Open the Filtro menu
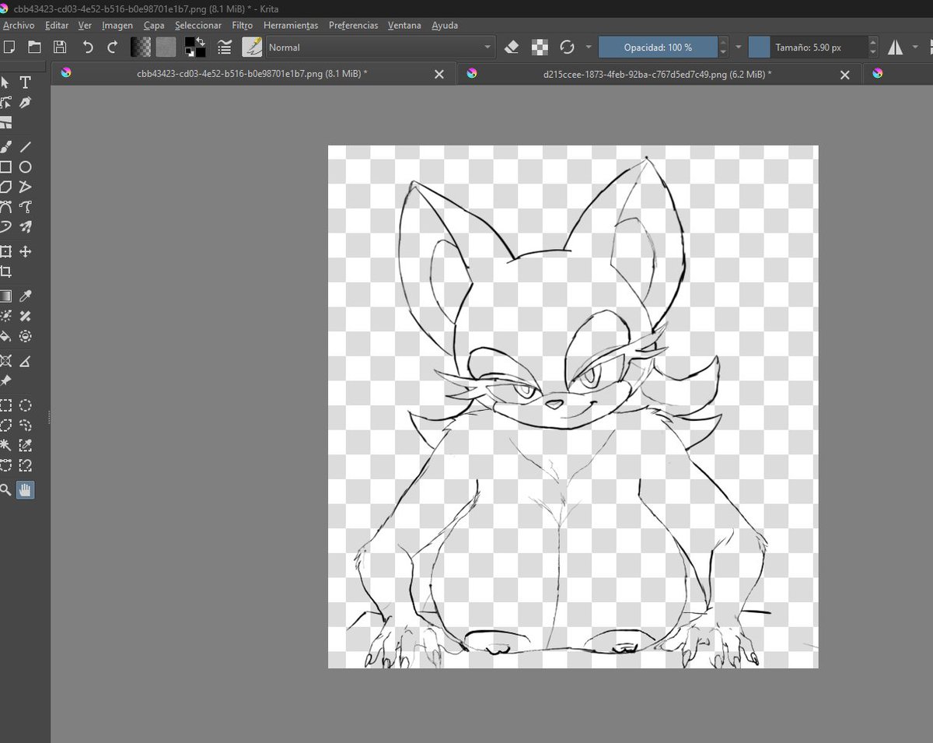 [242, 25]
